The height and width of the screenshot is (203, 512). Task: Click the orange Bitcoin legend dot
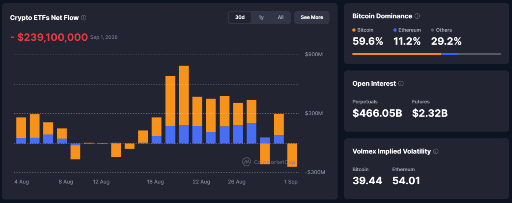[354, 30]
